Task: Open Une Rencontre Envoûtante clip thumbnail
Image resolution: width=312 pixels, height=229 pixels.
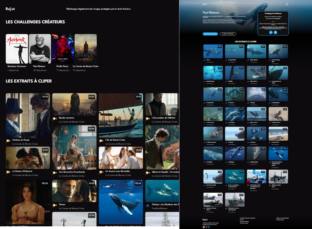Action: pos(74,147)
